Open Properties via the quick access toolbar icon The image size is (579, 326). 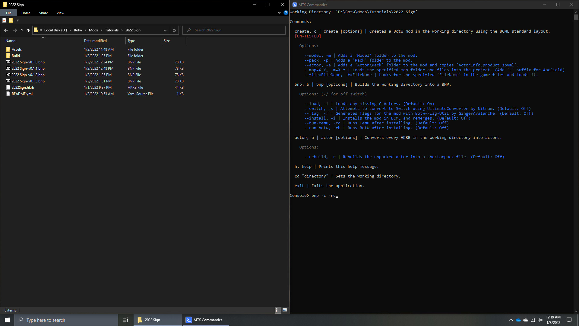pos(4,20)
